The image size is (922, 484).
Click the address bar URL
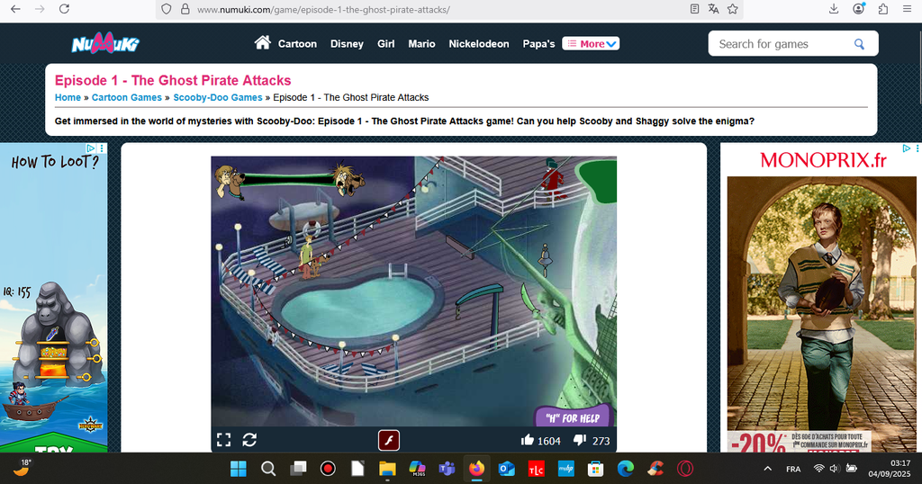323,9
